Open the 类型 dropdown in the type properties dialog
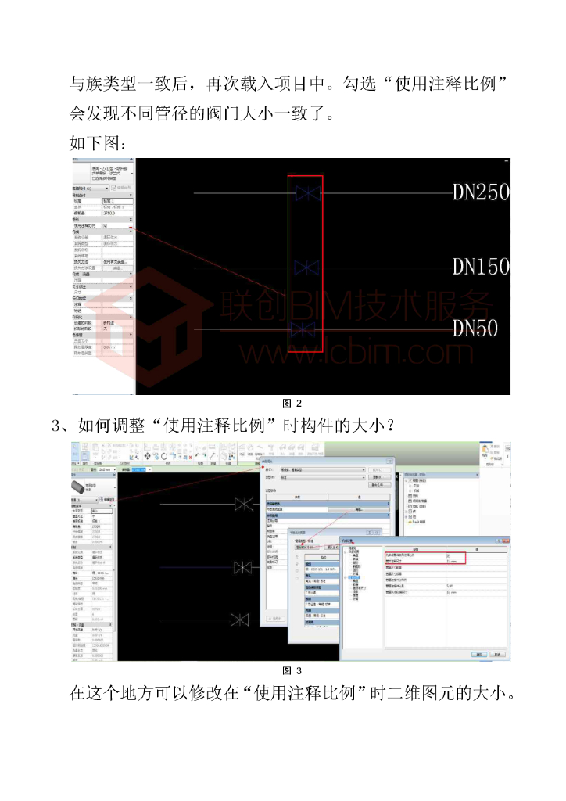 [x=323, y=478]
